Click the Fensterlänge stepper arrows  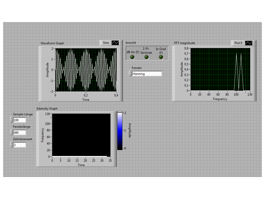pyautogui.click(x=11, y=132)
